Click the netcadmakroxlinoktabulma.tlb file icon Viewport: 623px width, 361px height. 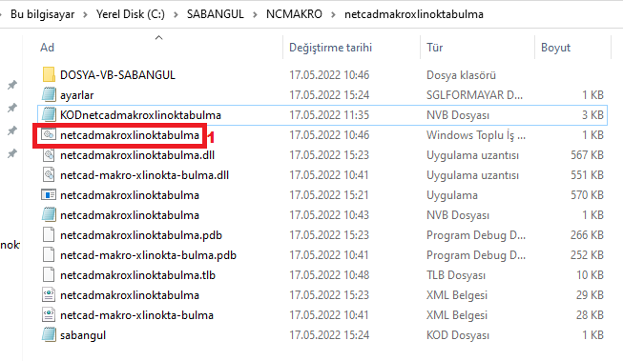pos(49,275)
